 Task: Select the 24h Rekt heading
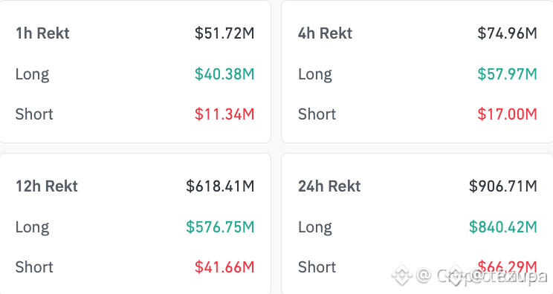click(x=329, y=186)
